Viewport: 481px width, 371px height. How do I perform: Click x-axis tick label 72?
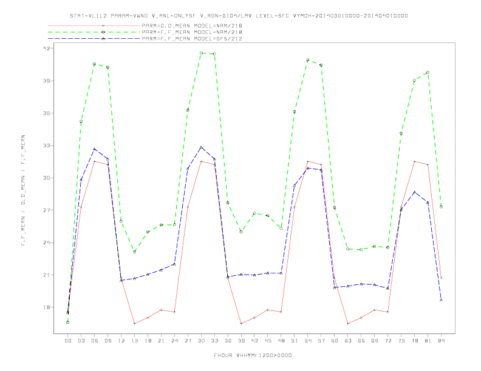coord(387,341)
